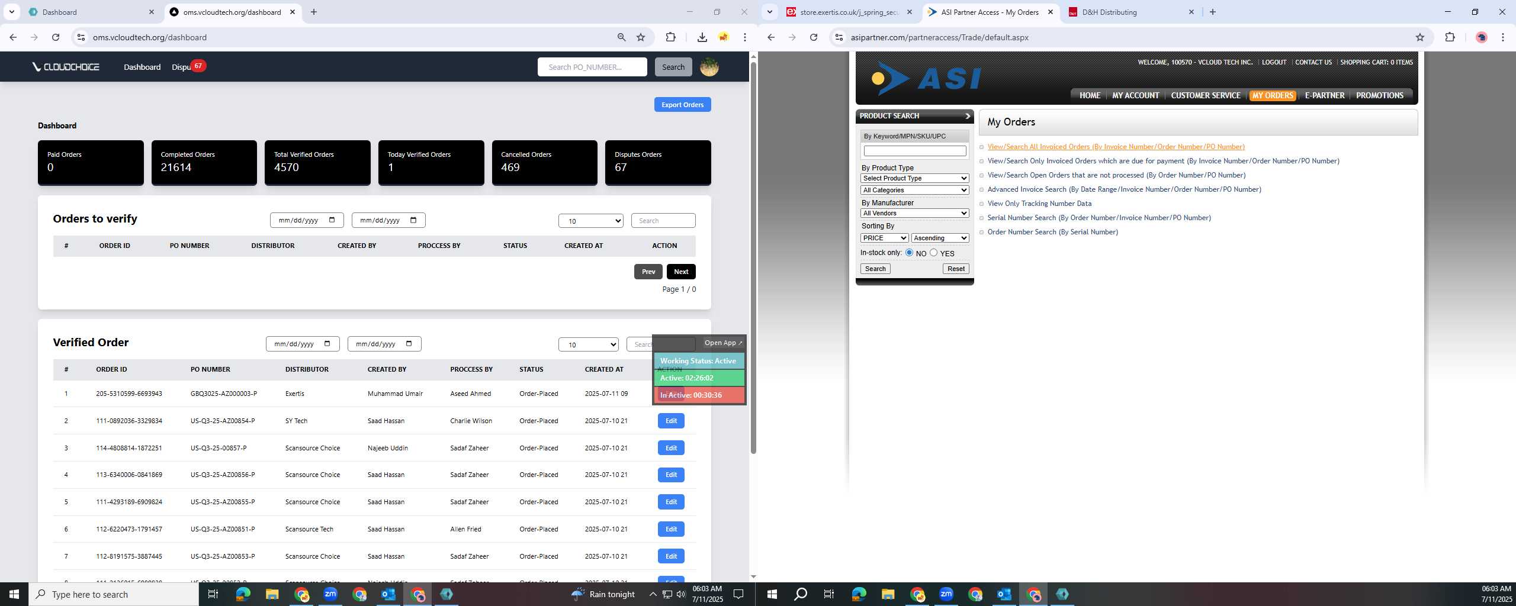Expand All Categories dropdown
The width and height of the screenshot is (1516, 606).
click(x=914, y=190)
